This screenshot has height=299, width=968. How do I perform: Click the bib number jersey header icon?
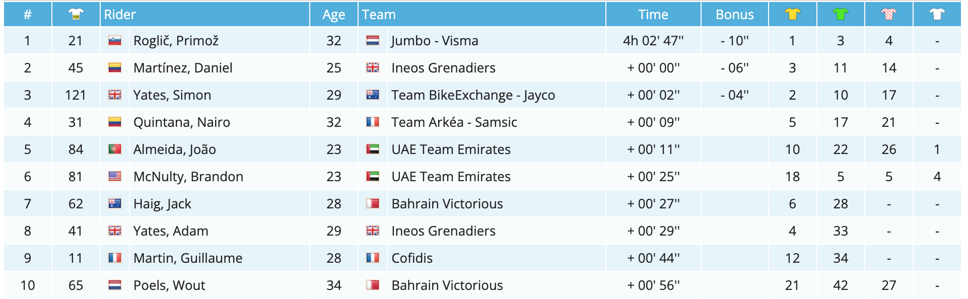point(76,14)
